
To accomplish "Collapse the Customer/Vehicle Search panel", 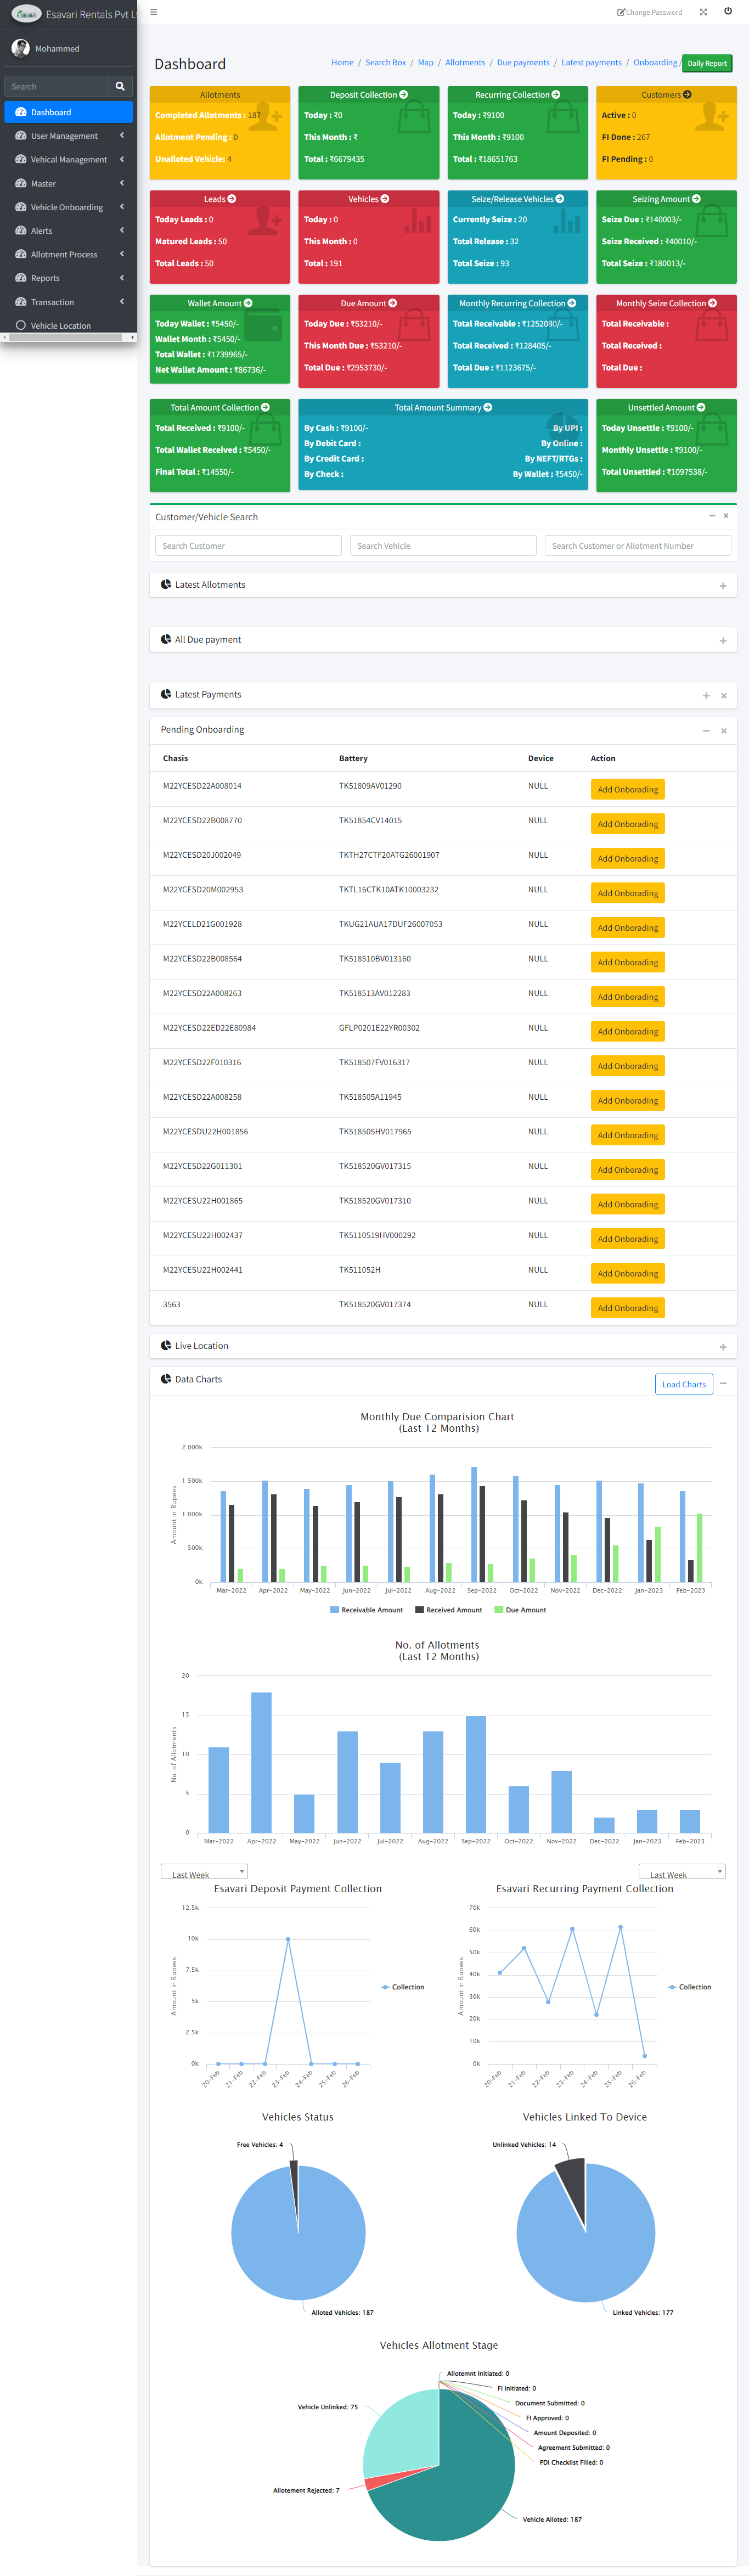I will (712, 516).
